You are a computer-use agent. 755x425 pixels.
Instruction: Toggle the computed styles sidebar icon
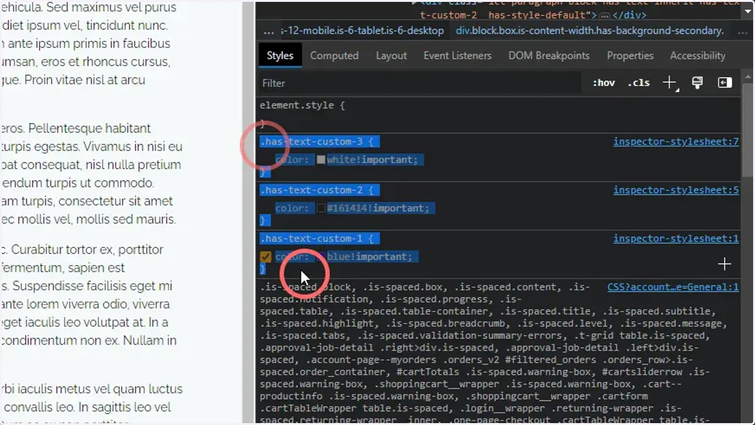[x=725, y=83]
